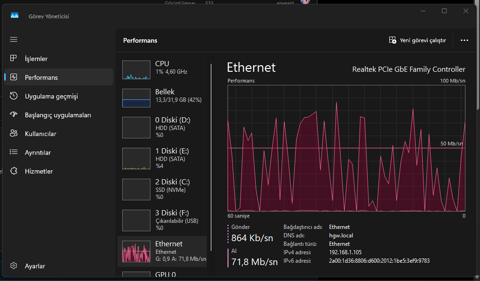Open Uygulama geçmişi page
480x281 pixels.
(x=59, y=96)
